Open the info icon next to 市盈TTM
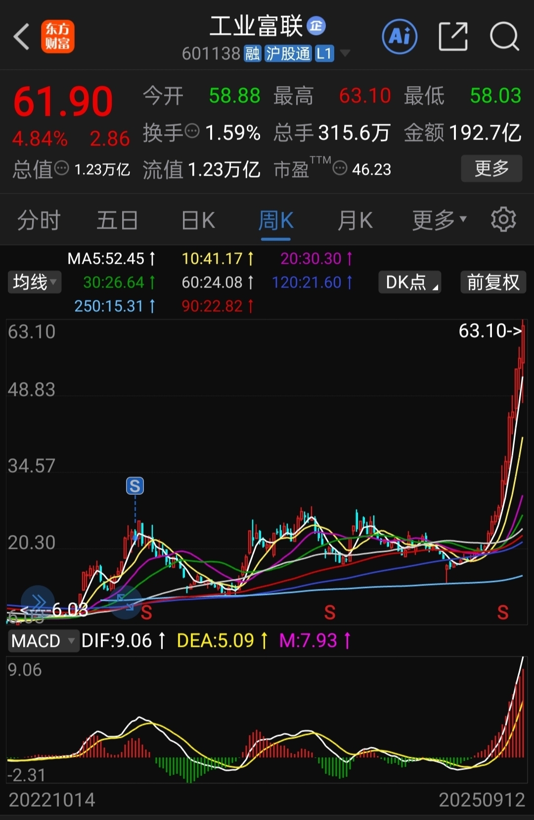The height and width of the screenshot is (820, 534). click(x=340, y=168)
